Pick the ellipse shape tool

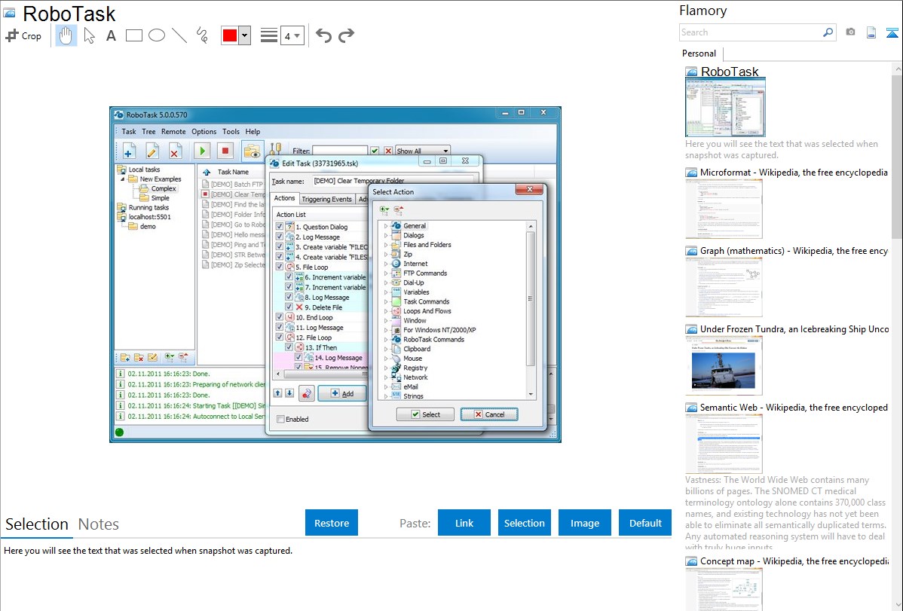[156, 35]
